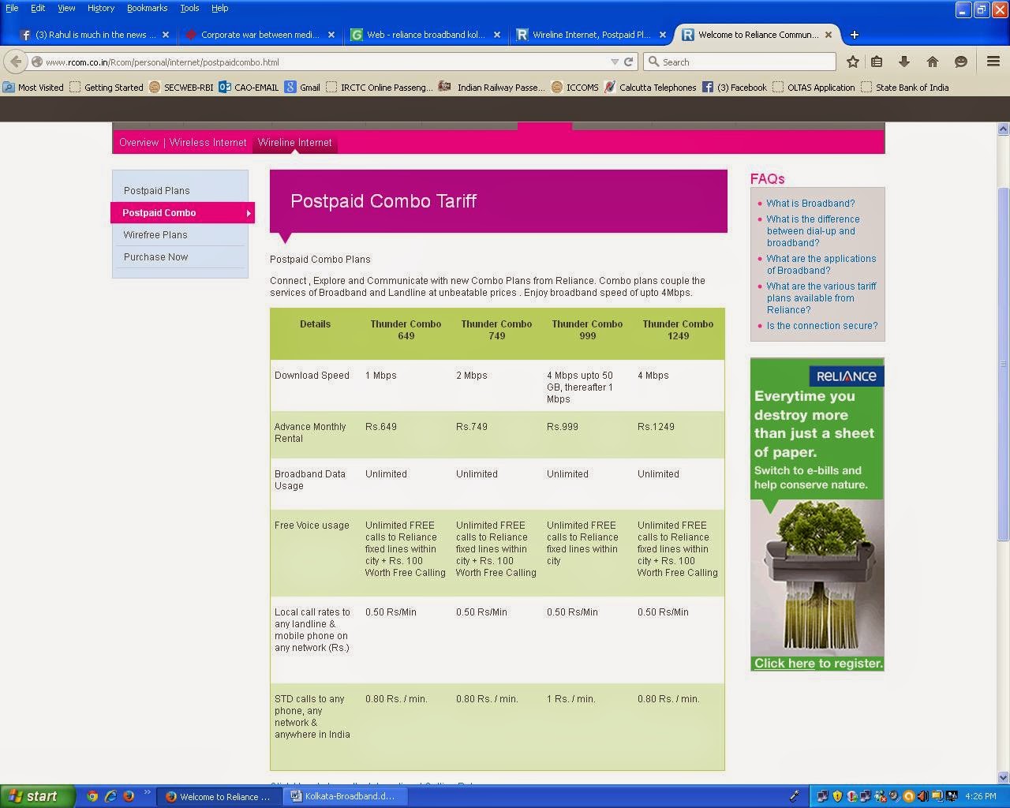Click the scroll down arrow of page scrollbar

click(1004, 777)
